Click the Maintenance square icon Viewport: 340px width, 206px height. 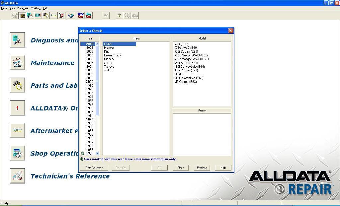(17, 62)
